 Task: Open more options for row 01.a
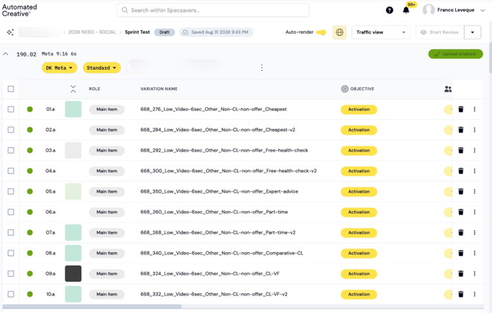coord(474,109)
